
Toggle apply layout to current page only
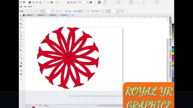[x=70, y=11]
